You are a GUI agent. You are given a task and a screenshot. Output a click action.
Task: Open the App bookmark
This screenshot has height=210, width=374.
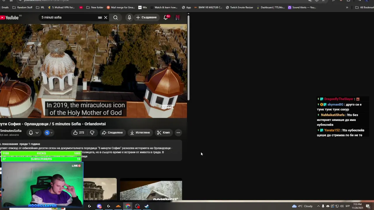click(x=186, y=8)
